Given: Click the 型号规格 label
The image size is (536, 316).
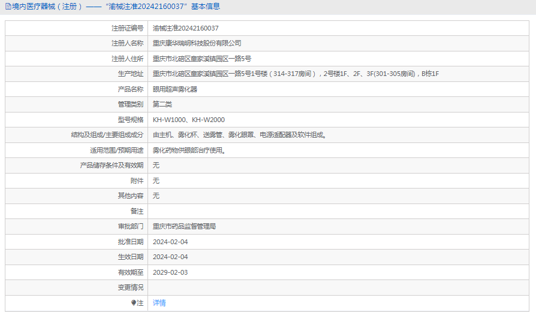Looking at the screenshot, I should 131,120.
